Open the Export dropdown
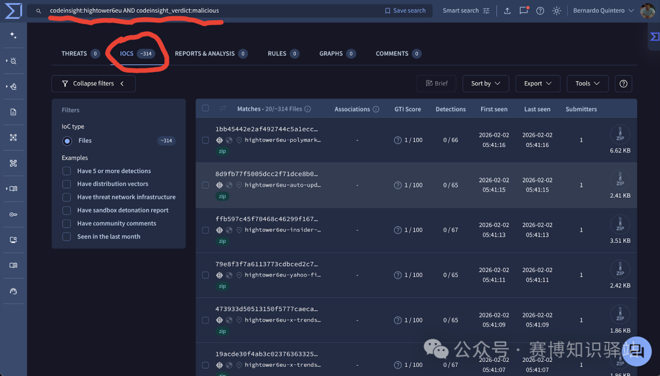The height and width of the screenshot is (376, 660). (x=538, y=84)
